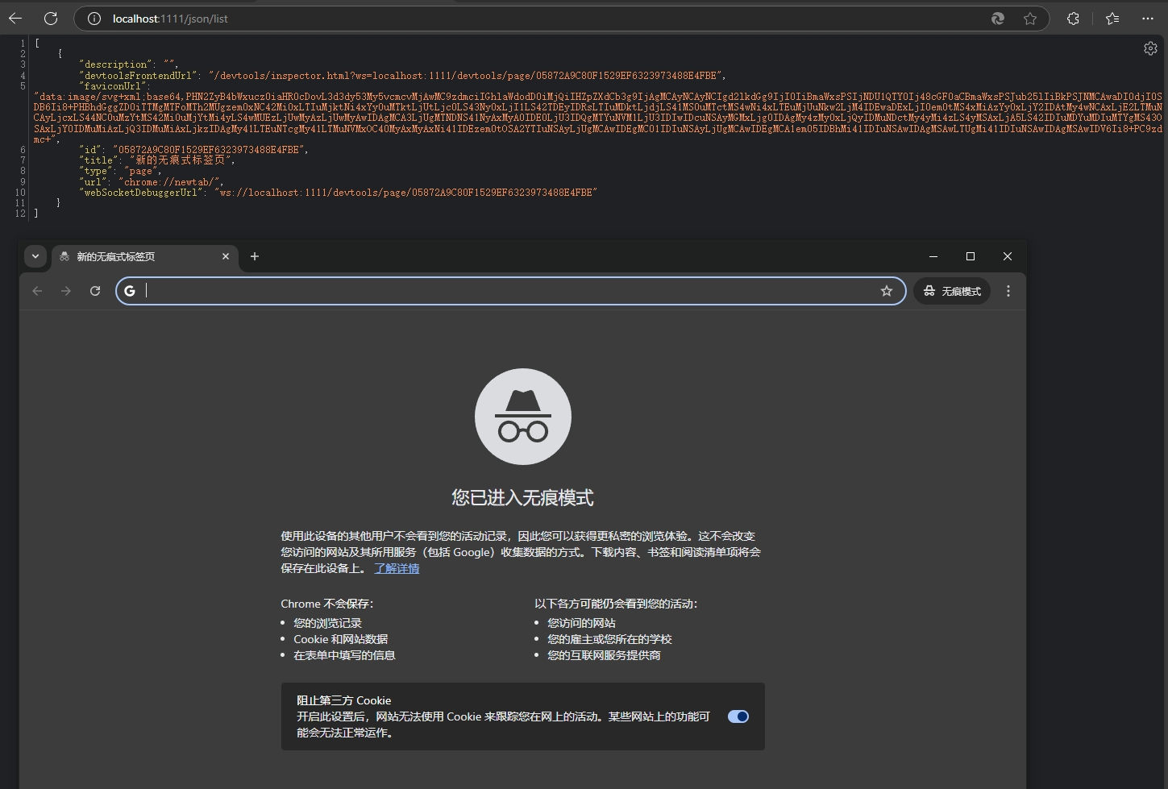Click the back arrow in the incognito window
Viewport: 1168px width, 789px height.
37,291
